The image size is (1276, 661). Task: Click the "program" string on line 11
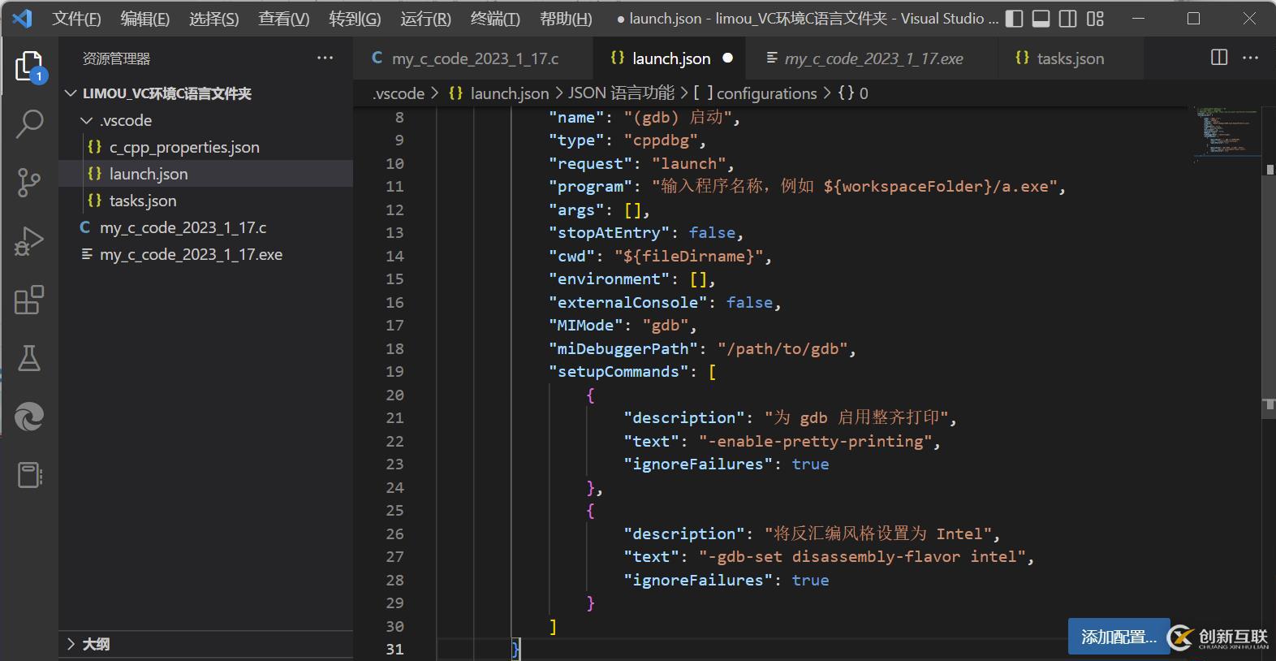click(x=855, y=186)
